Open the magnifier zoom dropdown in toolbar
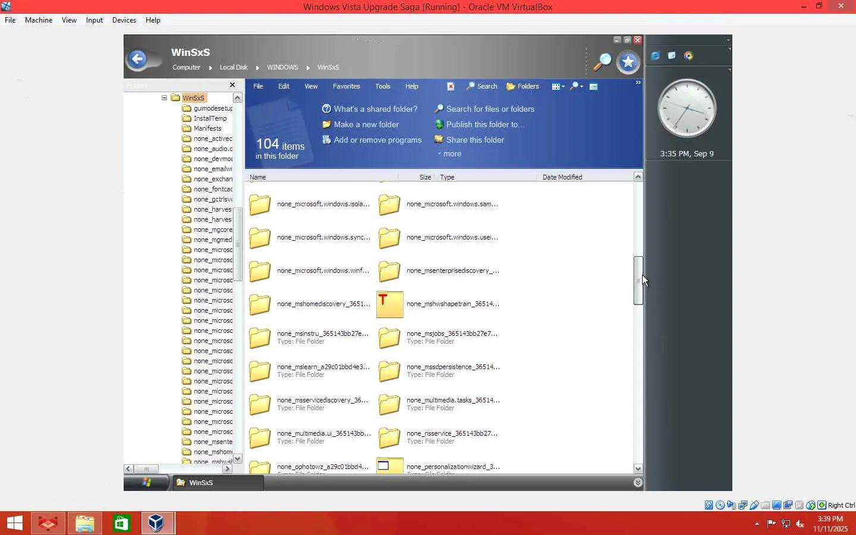This screenshot has width=856, height=535. [576, 87]
